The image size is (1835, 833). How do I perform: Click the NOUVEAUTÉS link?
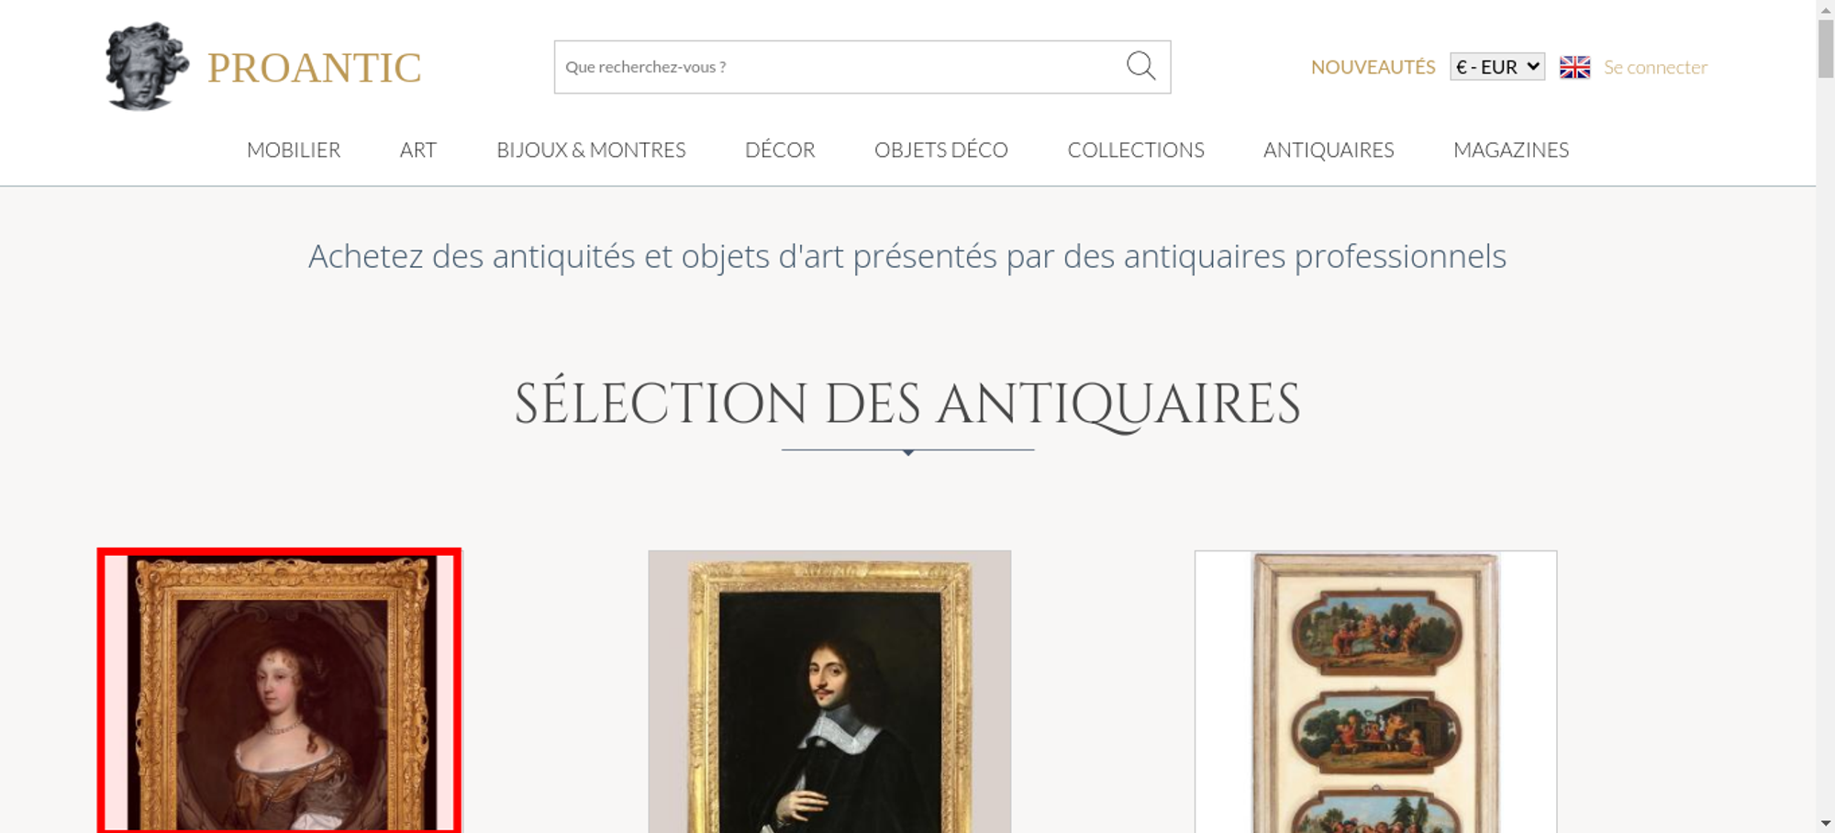(1373, 67)
